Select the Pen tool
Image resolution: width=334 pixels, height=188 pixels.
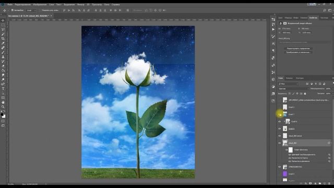tap(3, 84)
